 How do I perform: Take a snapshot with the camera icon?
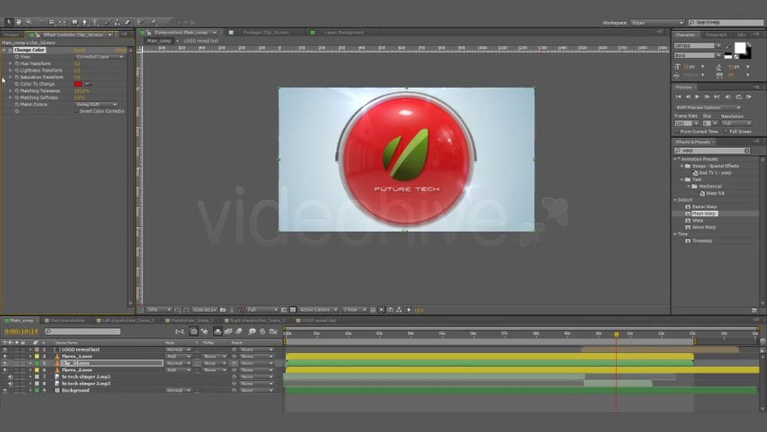pyautogui.click(x=222, y=310)
